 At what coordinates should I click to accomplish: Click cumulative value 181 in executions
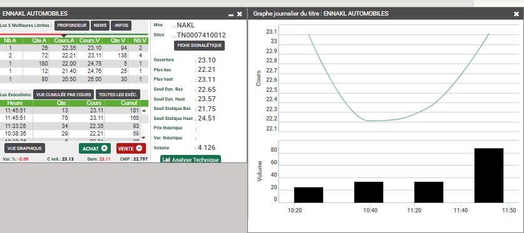135,111
